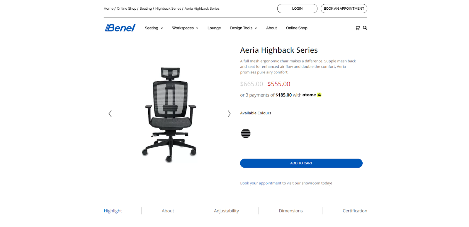Click the atome payment logo
Viewport: 469px width, 227px height.
[x=312, y=95]
